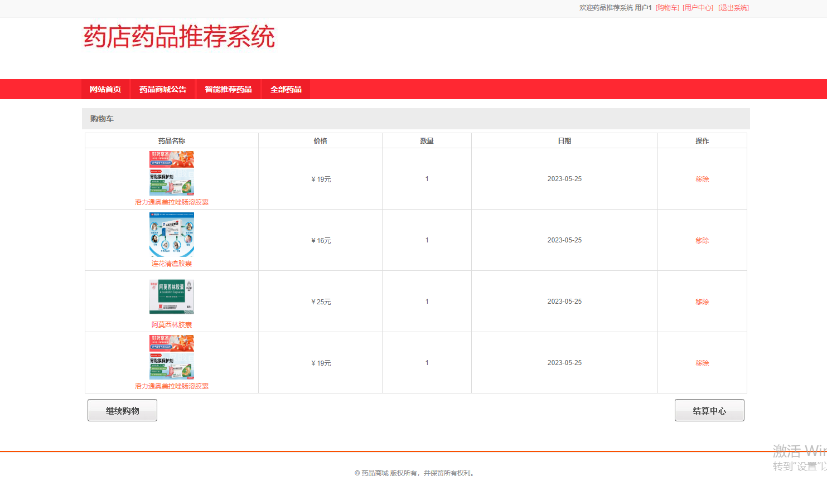
Task: Click the 购物车 link in top bar
Action: click(668, 8)
